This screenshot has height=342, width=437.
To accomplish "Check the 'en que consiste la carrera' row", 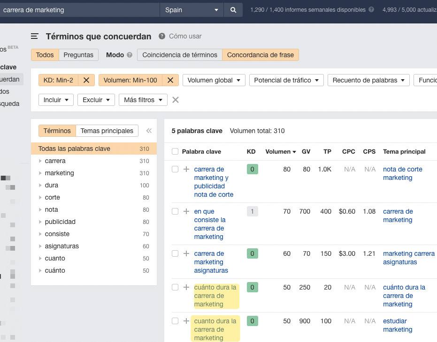I will point(175,211).
